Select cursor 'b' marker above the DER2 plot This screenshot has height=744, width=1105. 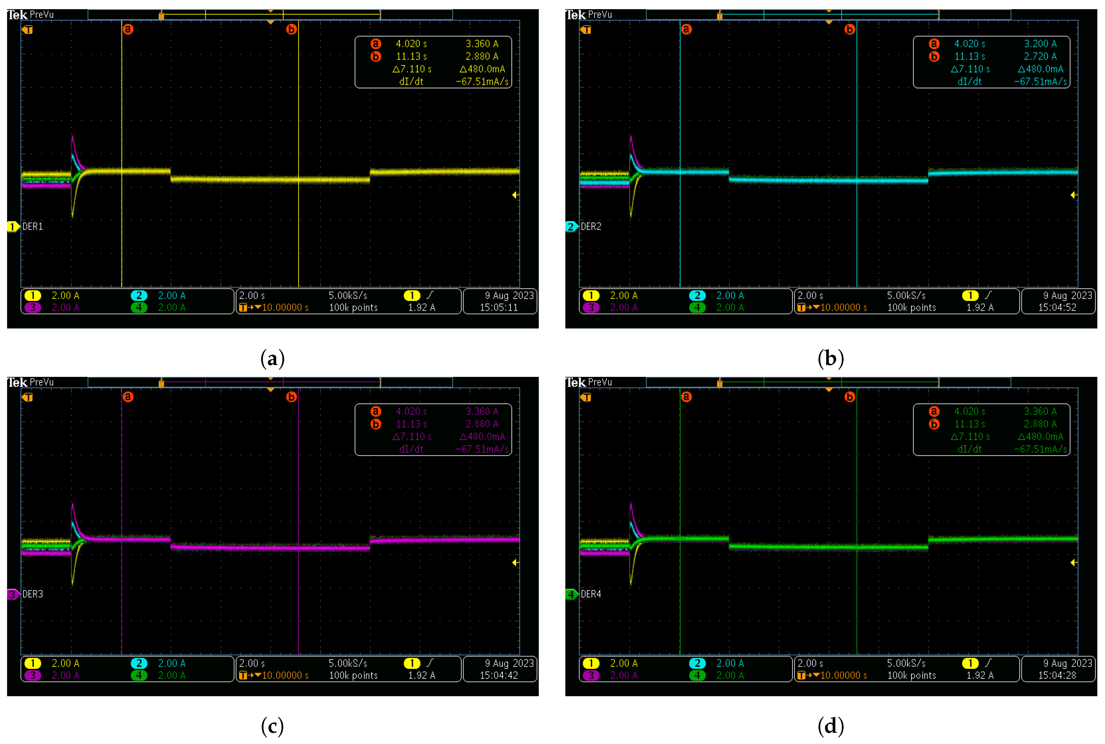click(849, 30)
